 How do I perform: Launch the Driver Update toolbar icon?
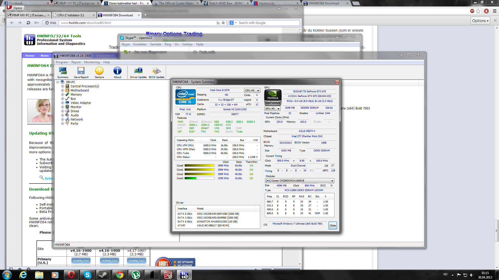(x=138, y=72)
